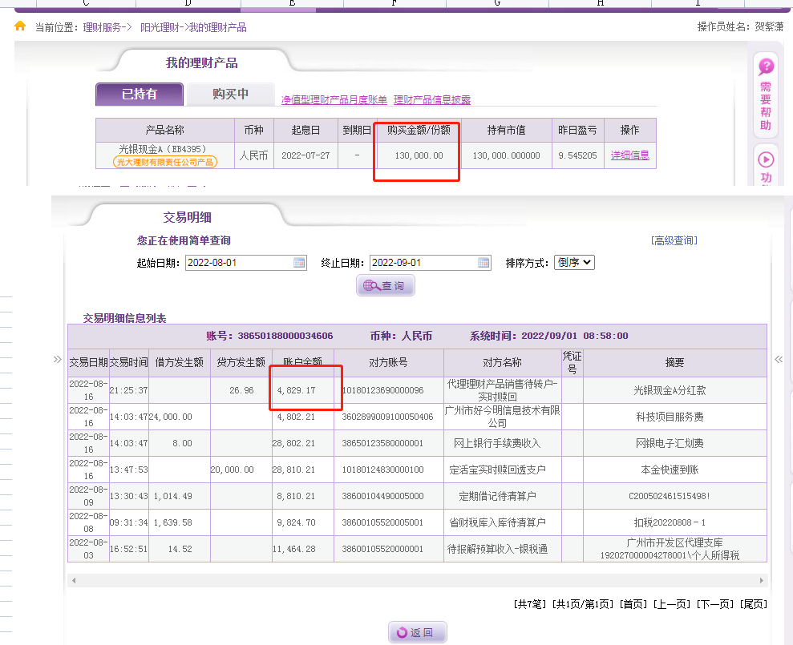Viewport: 793px width, 645px height.
Task: Go to 尾页 last page
Action: [754, 604]
